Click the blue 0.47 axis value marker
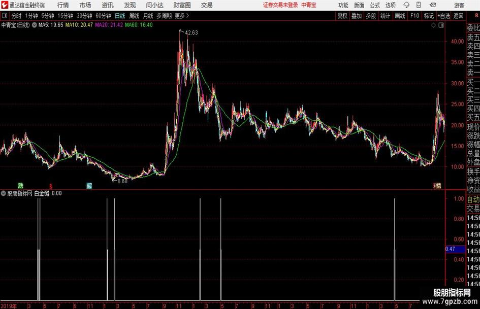The image size is (480, 309). coord(455,249)
